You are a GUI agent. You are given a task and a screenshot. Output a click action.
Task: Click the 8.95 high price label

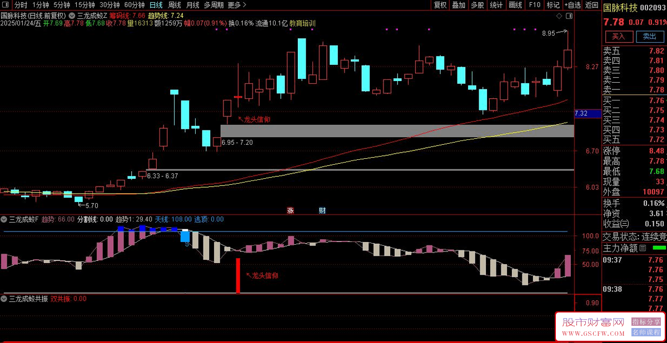click(549, 33)
